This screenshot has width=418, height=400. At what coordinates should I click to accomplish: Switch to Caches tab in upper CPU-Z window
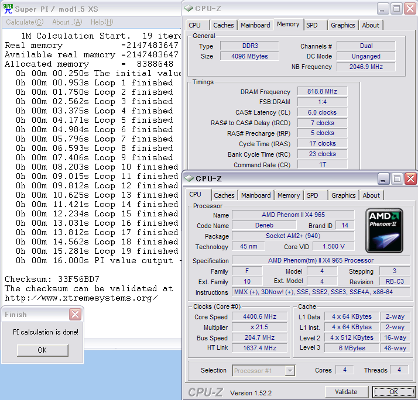coord(224,25)
